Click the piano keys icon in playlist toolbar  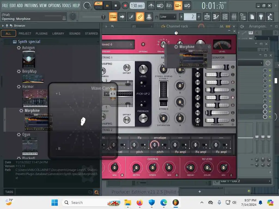click(x=251, y=33)
